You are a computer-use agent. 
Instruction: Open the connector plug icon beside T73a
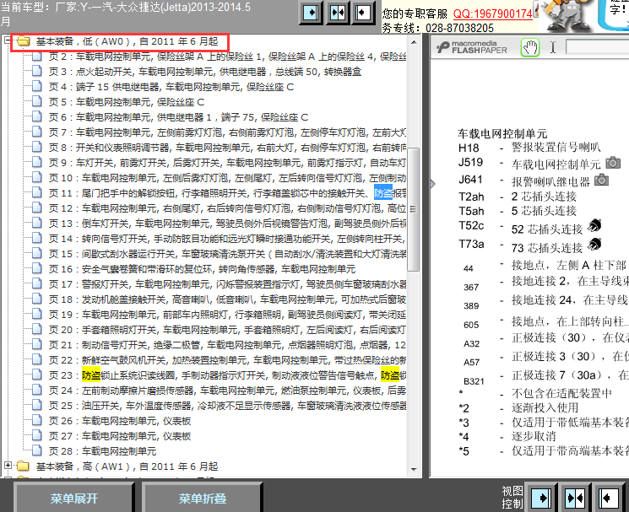tap(594, 244)
